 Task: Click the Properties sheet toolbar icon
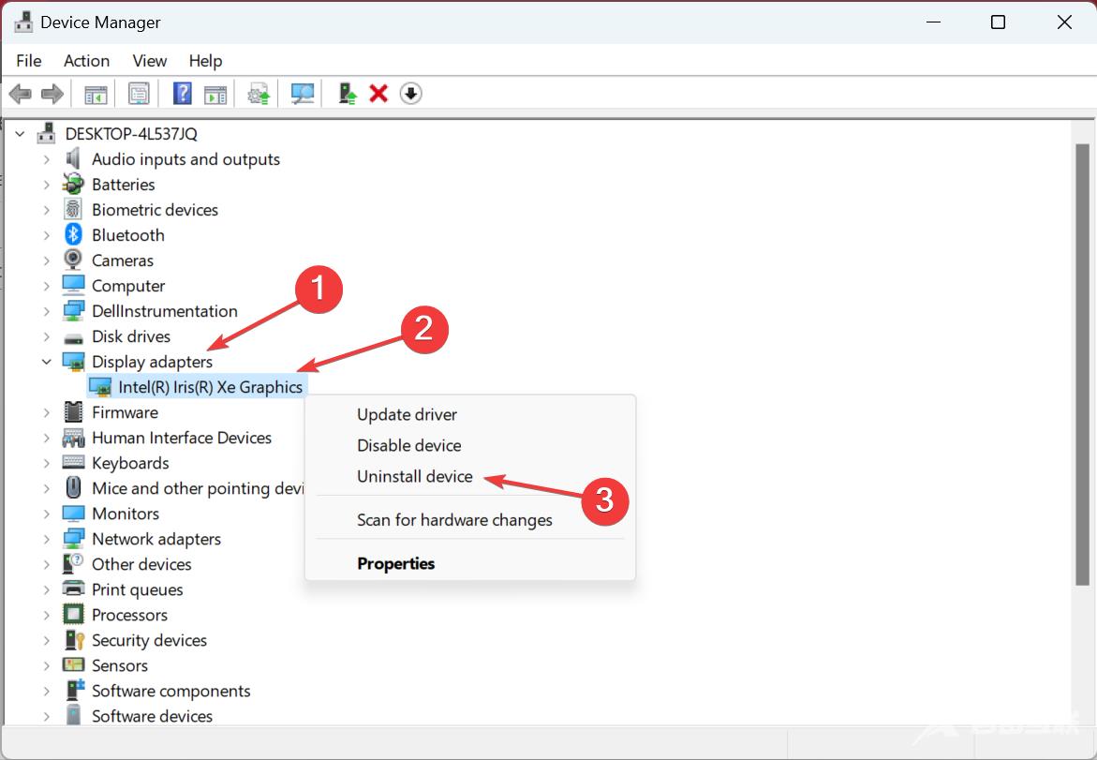(139, 93)
